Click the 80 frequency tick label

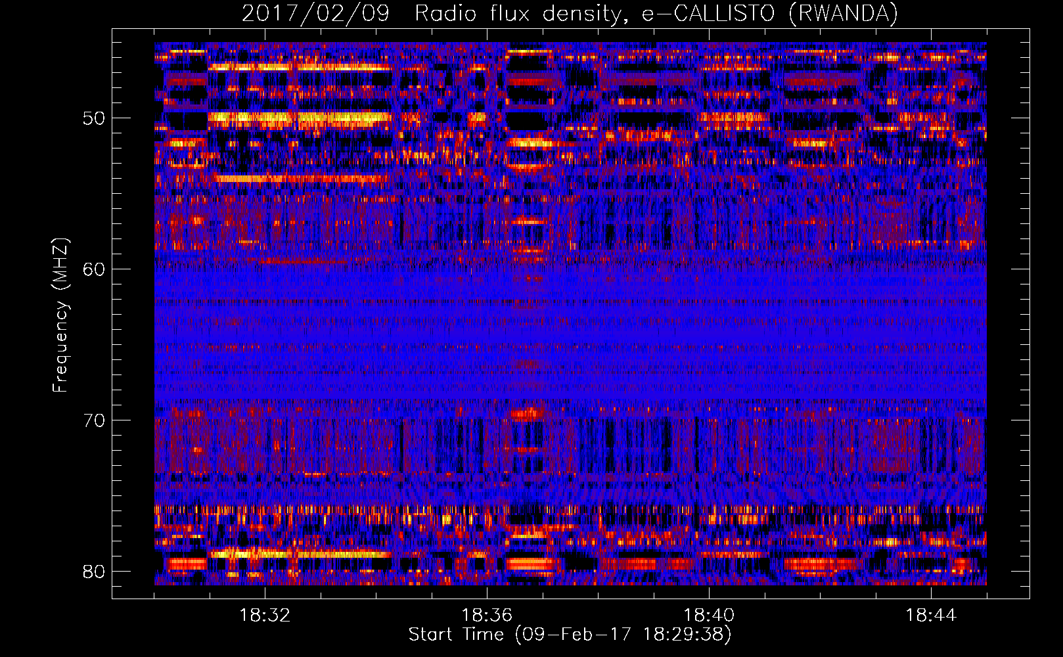tap(94, 572)
